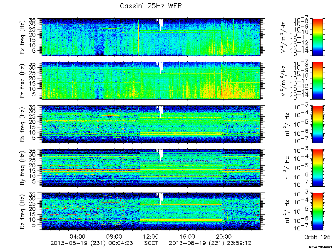Select the Ez freq (Hz) axis label
Viewport: 333px width, 249px height.
tap(23, 81)
